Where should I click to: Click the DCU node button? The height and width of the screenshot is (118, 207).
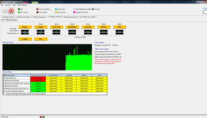coord(119,27)
